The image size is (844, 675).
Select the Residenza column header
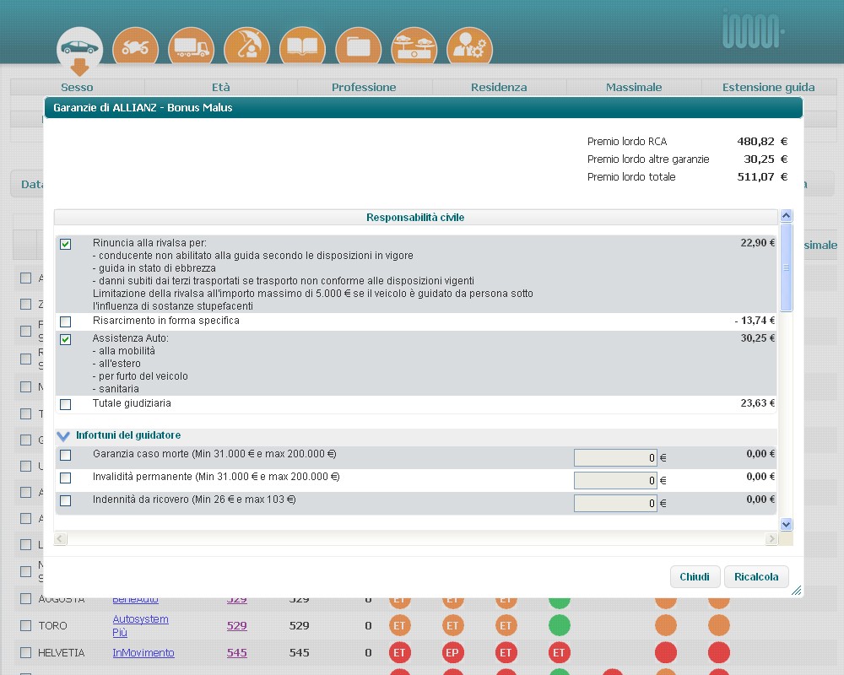click(499, 87)
